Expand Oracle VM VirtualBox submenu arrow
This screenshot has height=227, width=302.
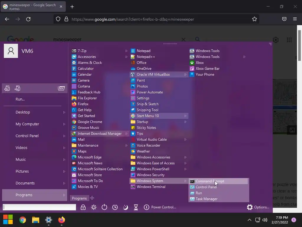(185, 74)
